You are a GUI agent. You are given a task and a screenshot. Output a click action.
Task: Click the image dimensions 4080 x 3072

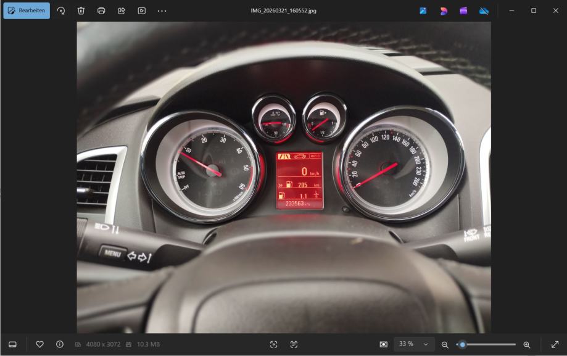(103, 344)
